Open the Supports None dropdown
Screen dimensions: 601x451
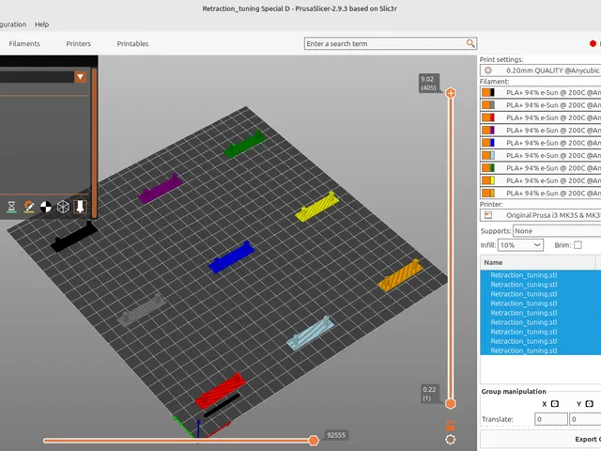[x=557, y=231]
